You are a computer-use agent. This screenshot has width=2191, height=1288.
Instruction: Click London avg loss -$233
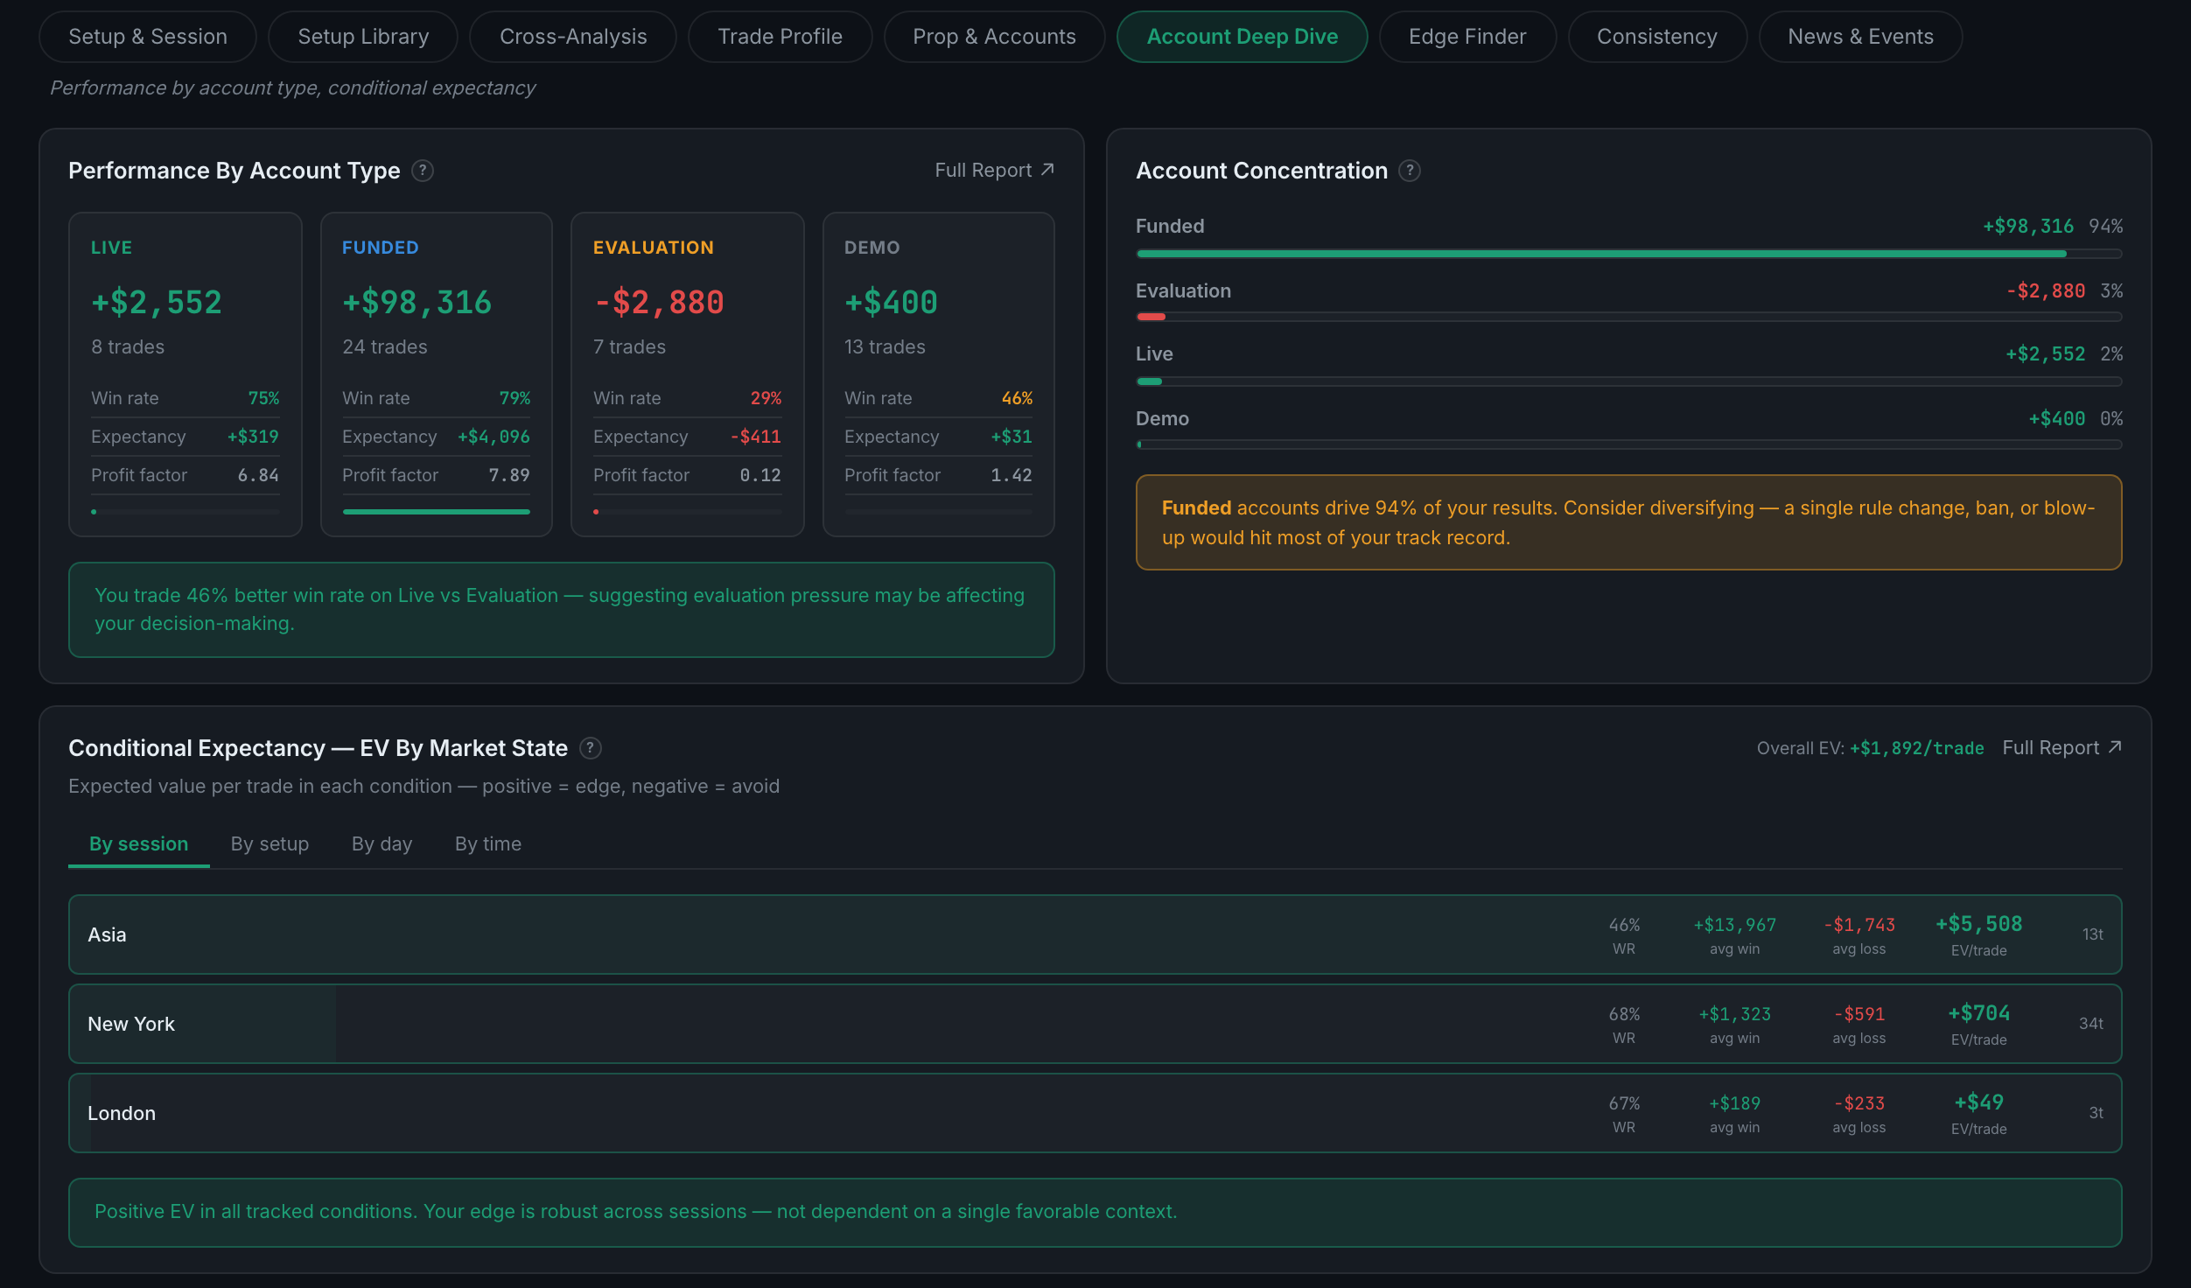(x=1859, y=1103)
